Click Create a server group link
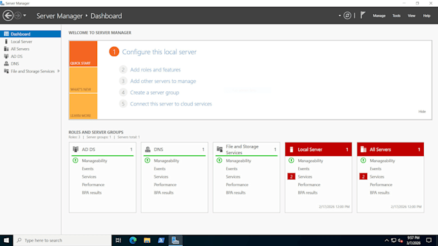 [155, 92]
